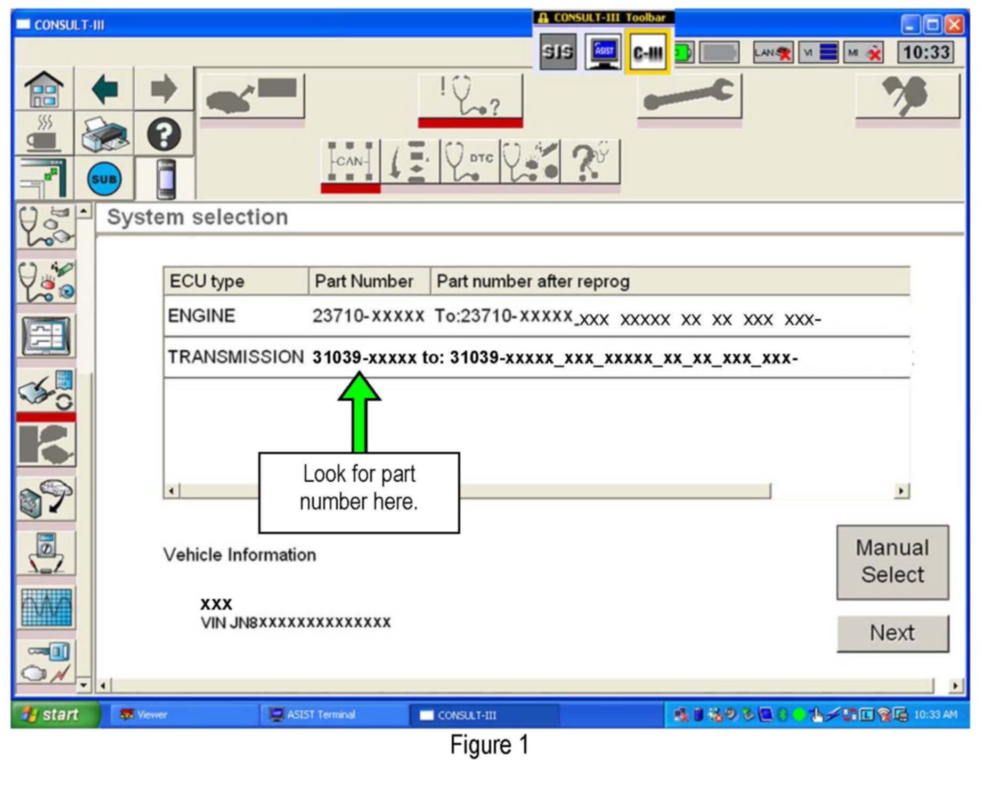Open the wrench repair tool button
This screenshot has height=785, width=985.
coord(689,96)
